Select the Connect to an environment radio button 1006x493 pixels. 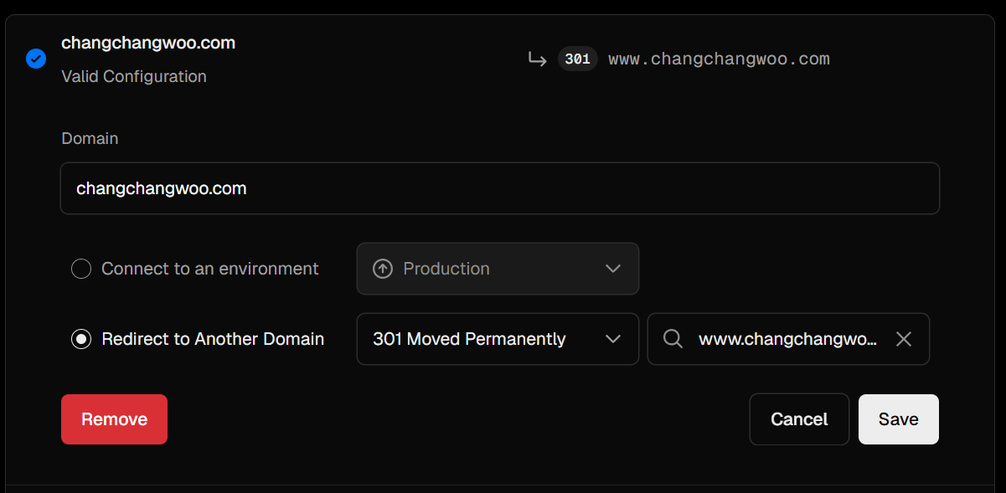81,269
